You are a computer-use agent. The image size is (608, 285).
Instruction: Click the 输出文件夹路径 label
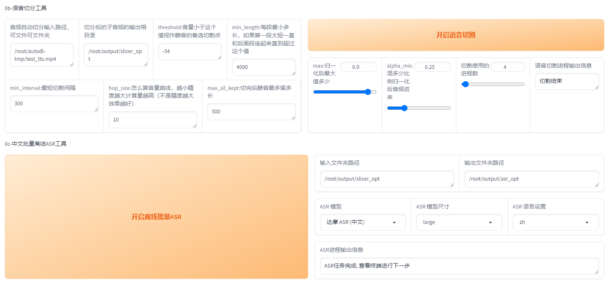[484, 163]
